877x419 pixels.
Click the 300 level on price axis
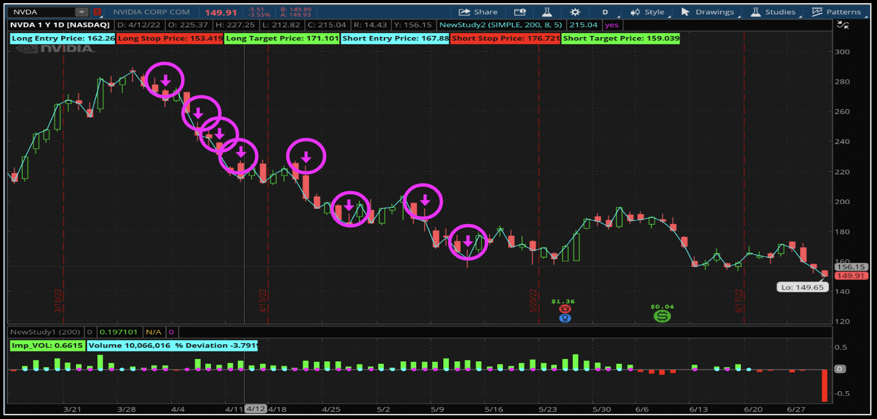tap(844, 52)
